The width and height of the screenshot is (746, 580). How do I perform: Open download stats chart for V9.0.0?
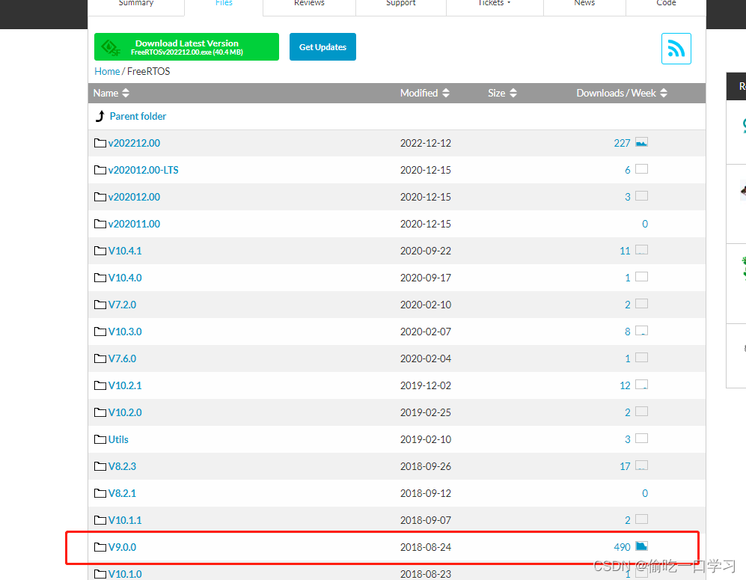click(x=641, y=546)
